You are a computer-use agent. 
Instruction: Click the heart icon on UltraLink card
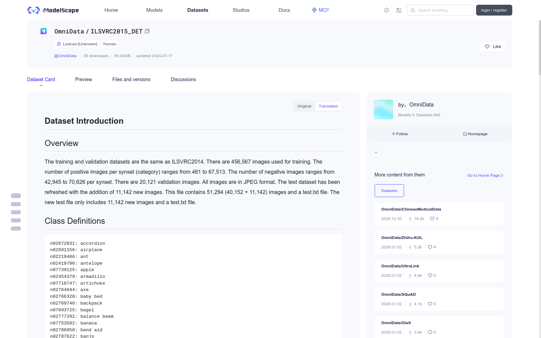click(x=430, y=275)
